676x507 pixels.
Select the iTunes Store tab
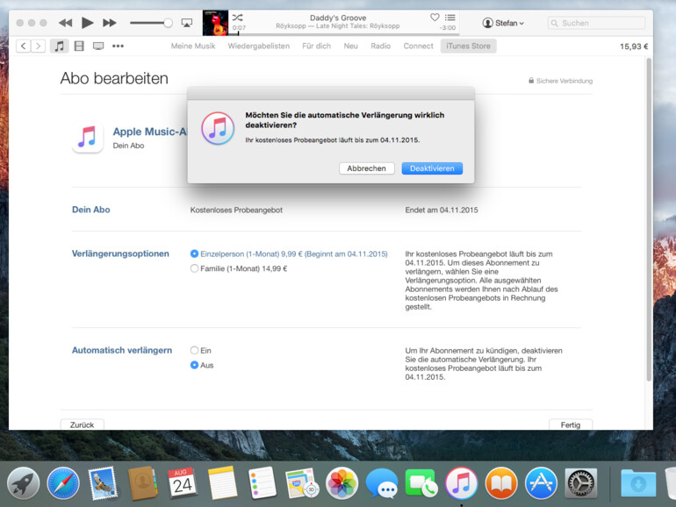[x=468, y=46]
